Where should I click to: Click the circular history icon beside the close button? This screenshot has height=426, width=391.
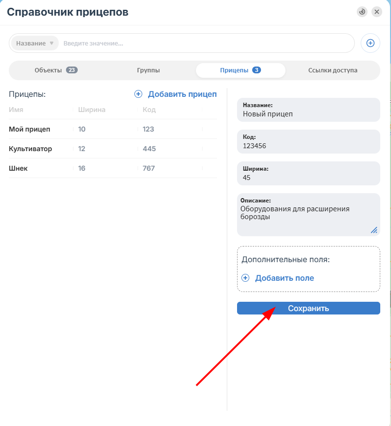click(x=362, y=12)
